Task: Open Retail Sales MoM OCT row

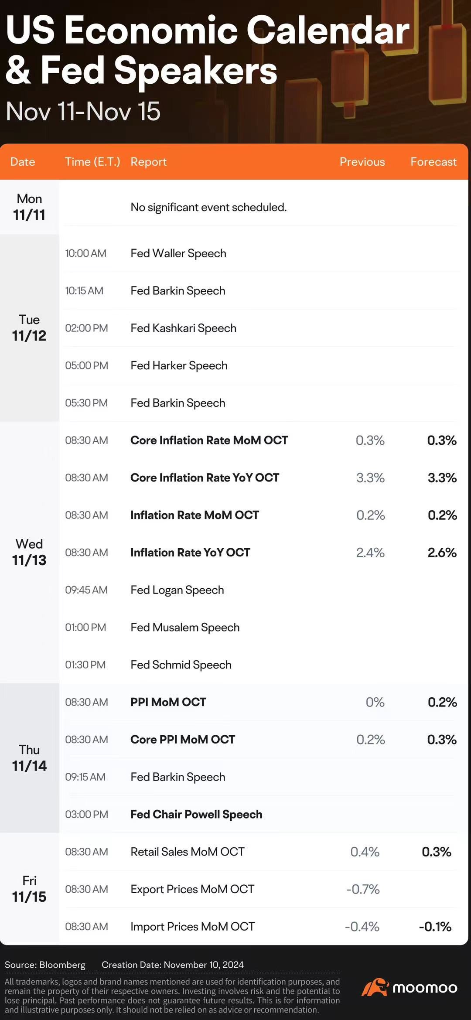Action: click(260, 852)
